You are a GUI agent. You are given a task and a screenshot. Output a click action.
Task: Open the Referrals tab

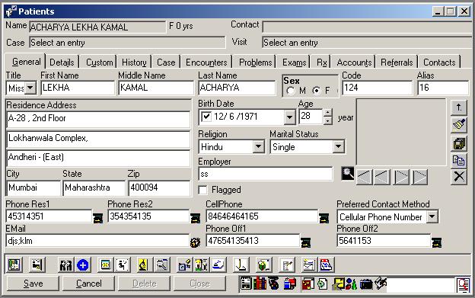click(397, 62)
